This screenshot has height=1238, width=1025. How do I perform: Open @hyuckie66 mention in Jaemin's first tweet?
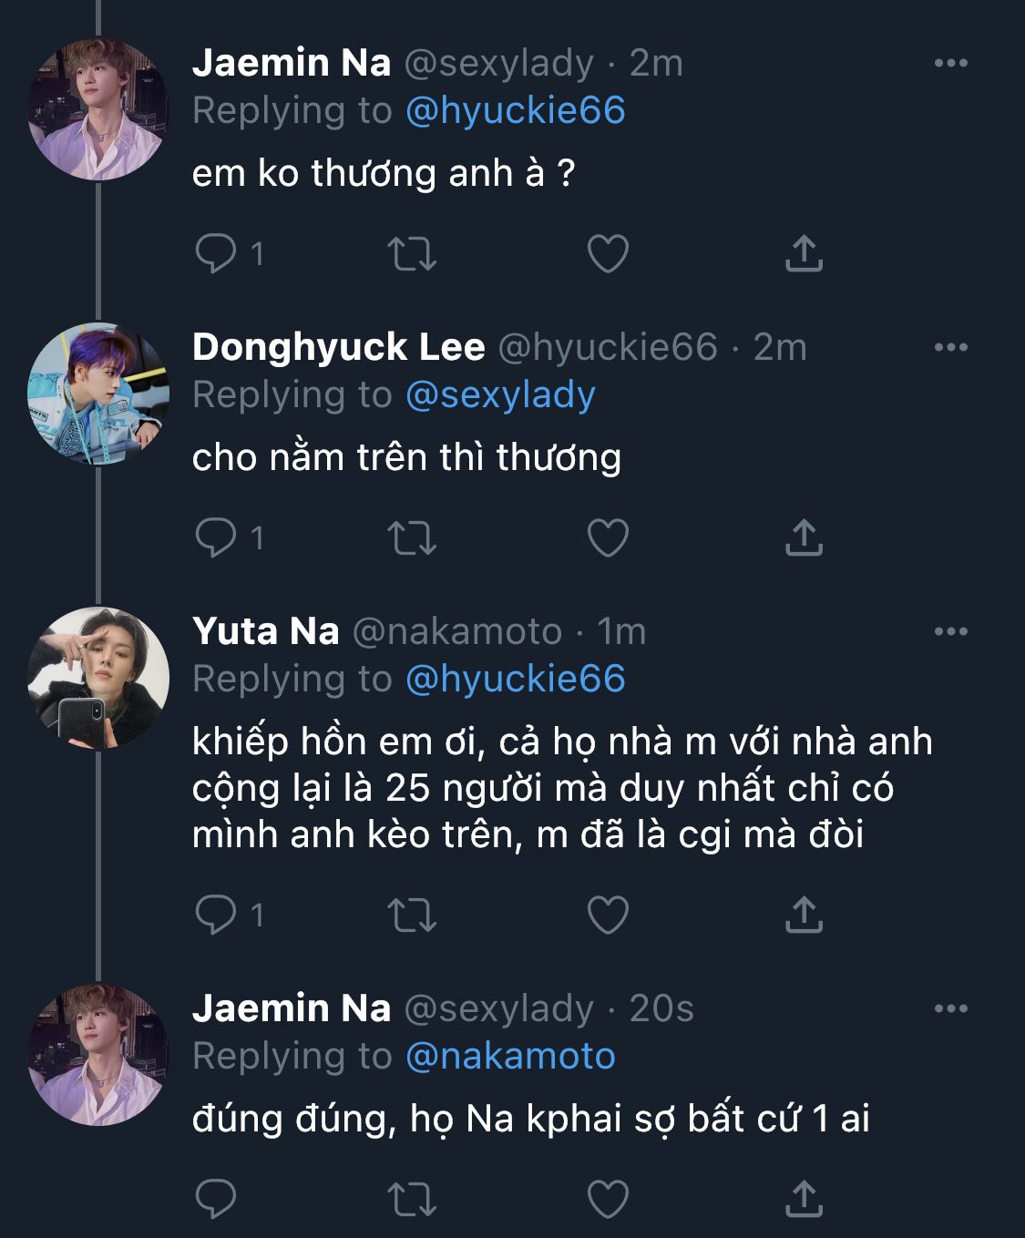[x=515, y=111]
